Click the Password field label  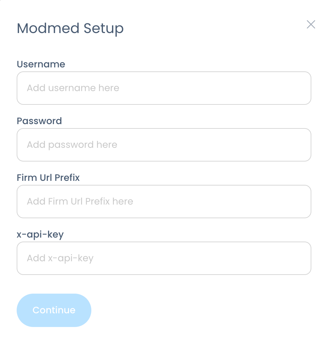[39, 121]
